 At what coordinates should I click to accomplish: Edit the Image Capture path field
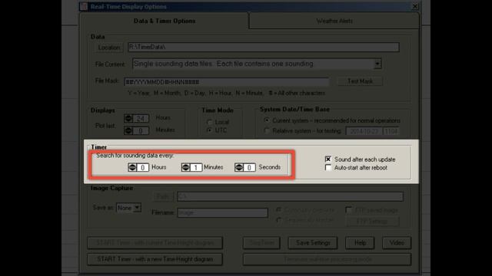coord(290,196)
